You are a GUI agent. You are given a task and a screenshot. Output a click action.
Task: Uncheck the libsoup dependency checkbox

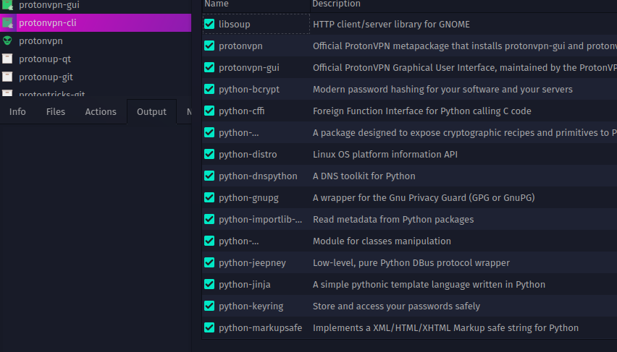[209, 24]
